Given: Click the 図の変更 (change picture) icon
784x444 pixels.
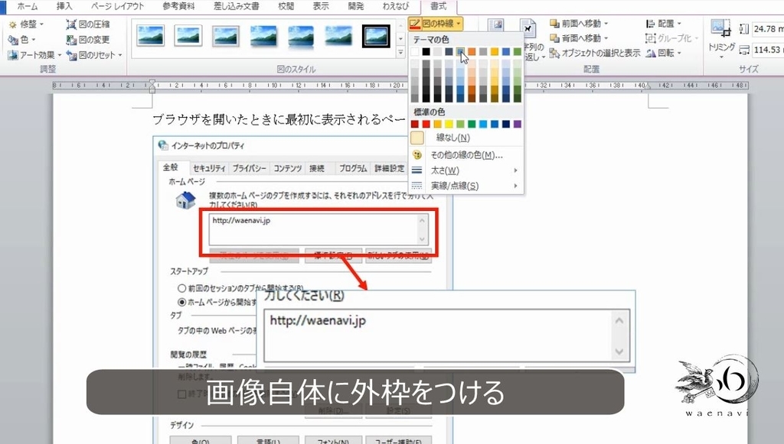Looking at the screenshot, I should point(71,40).
